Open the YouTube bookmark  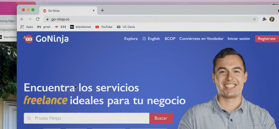point(104,27)
